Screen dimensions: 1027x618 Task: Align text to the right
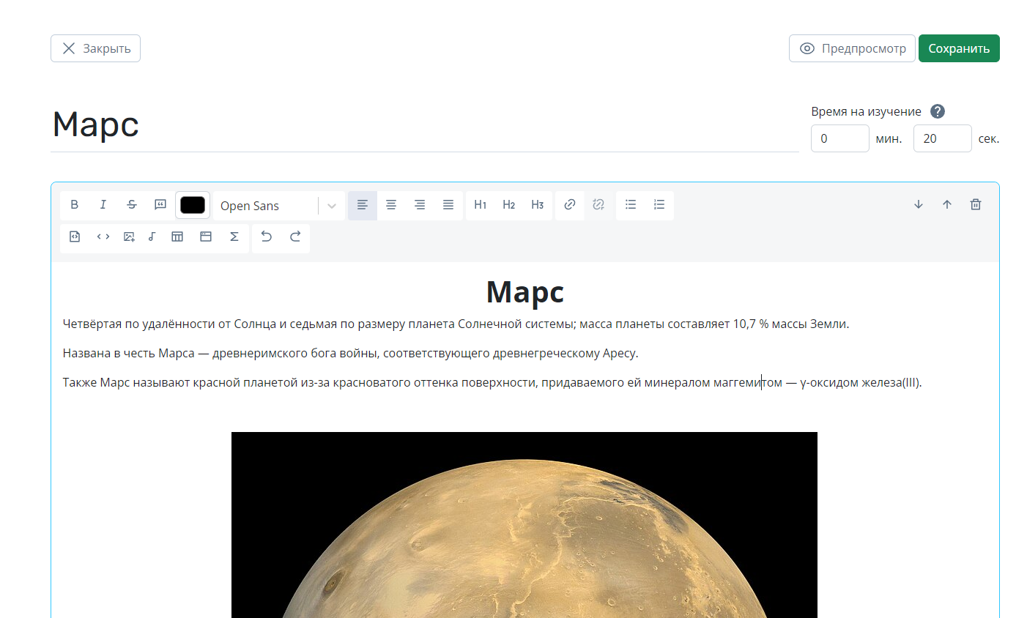[420, 205]
